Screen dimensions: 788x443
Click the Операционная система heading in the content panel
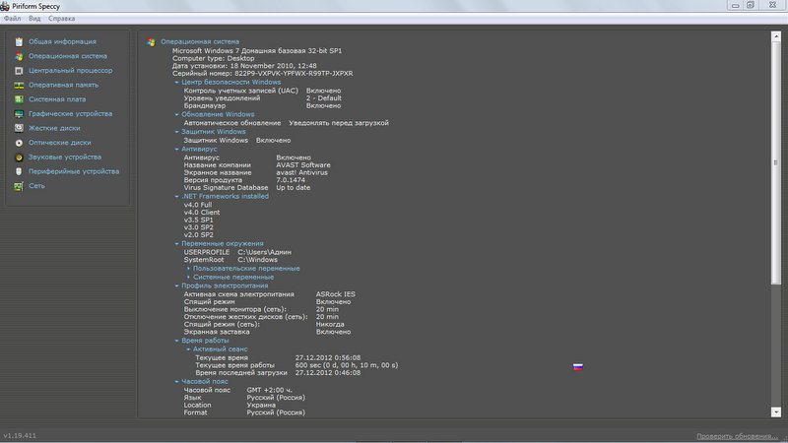coord(200,41)
